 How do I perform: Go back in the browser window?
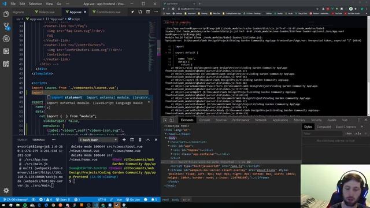click(164, 9)
